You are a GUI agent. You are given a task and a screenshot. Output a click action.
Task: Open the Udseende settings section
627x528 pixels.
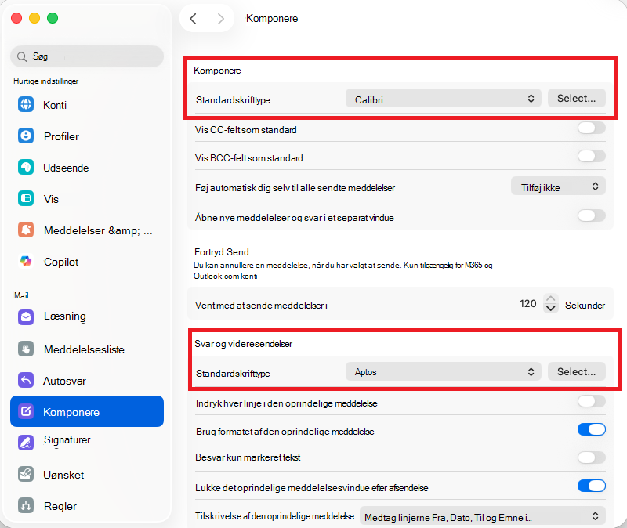point(87,167)
